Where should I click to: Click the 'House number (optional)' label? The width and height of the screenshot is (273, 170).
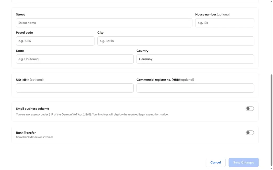pyautogui.click(x=213, y=14)
